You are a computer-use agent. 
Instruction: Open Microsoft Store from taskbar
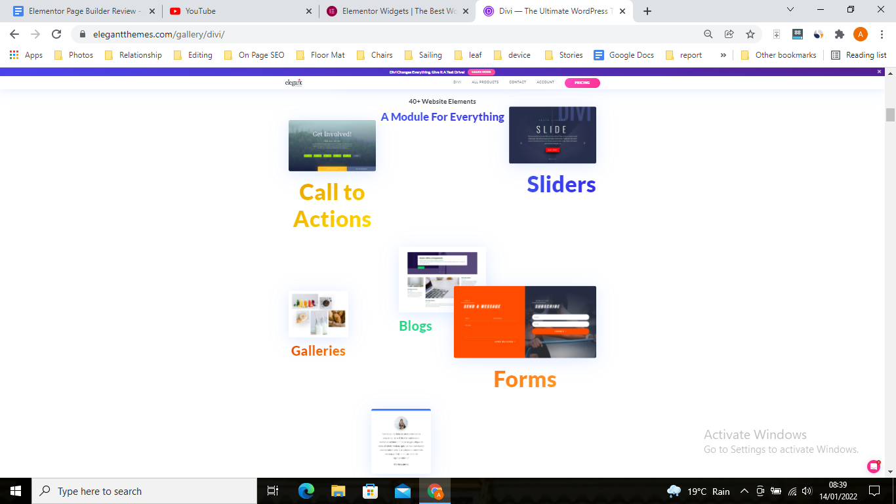point(370,491)
